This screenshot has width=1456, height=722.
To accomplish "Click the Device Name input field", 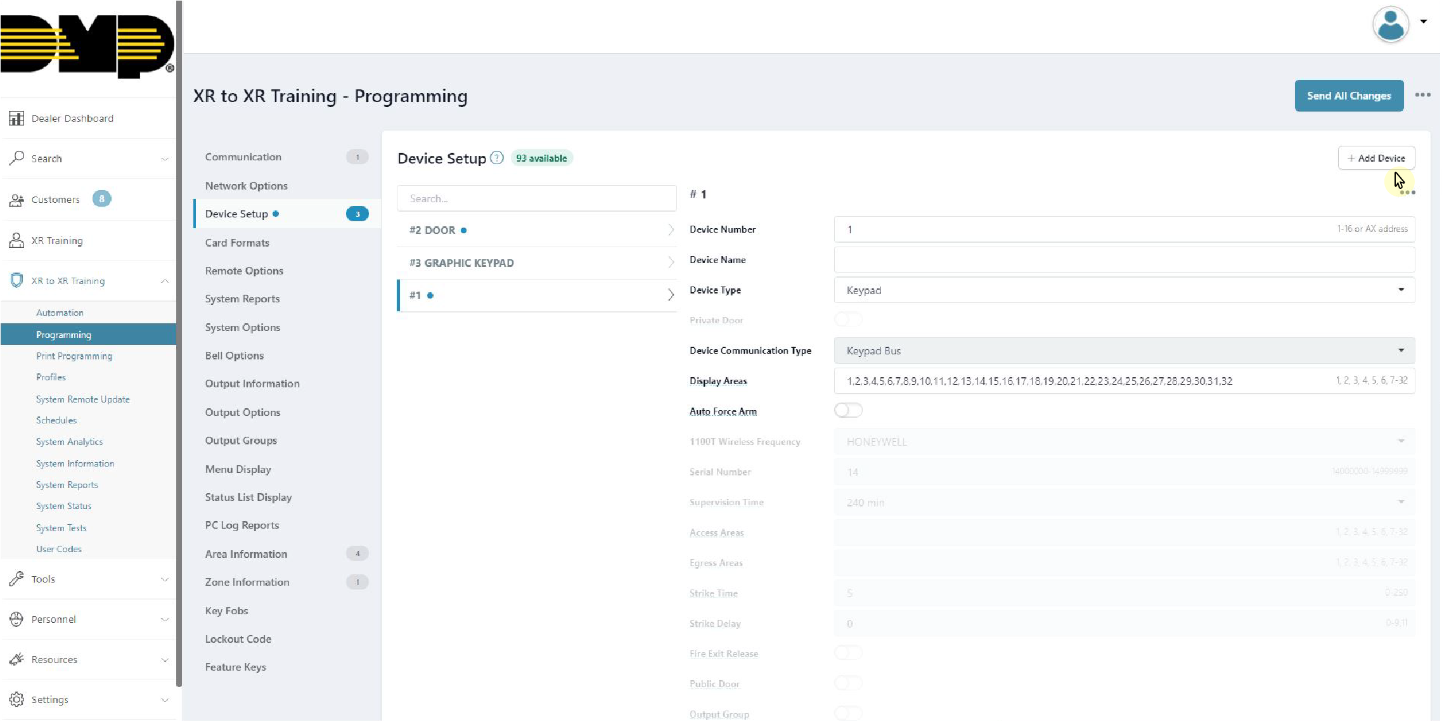I will point(1124,260).
